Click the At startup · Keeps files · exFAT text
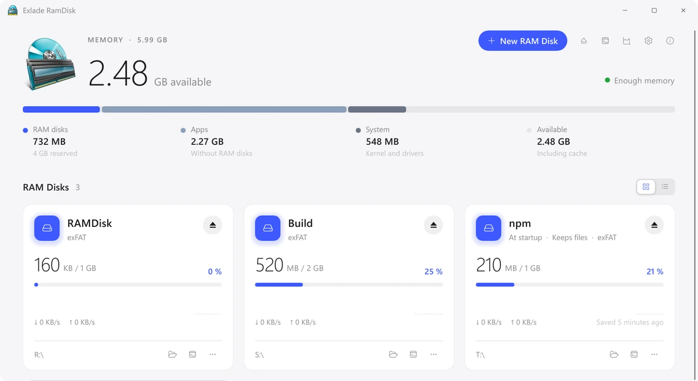The height and width of the screenshot is (381, 698). click(562, 237)
